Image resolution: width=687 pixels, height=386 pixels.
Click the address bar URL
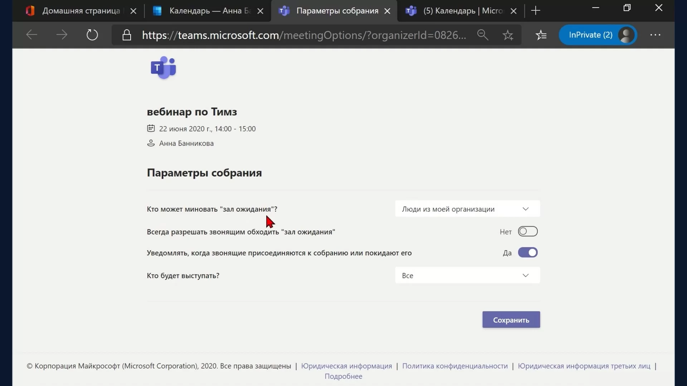tap(304, 35)
